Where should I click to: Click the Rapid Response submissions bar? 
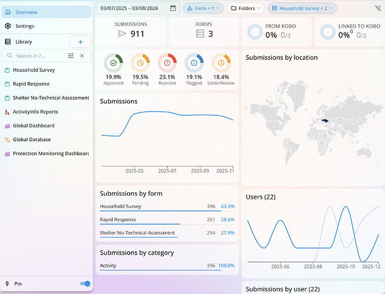pos(140,223)
